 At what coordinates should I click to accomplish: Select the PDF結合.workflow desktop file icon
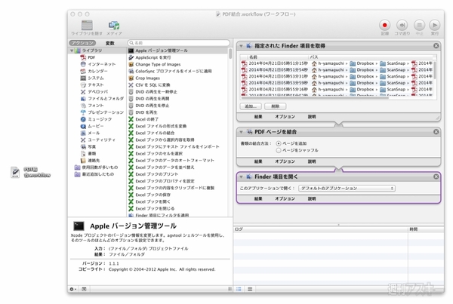tap(15, 172)
